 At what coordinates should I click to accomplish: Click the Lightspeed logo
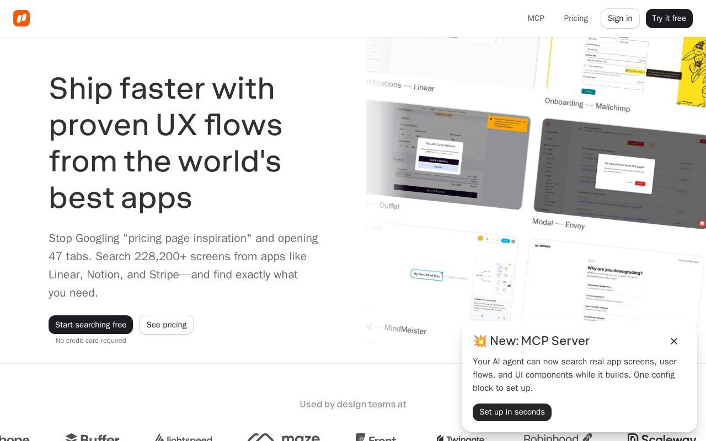click(x=183, y=438)
